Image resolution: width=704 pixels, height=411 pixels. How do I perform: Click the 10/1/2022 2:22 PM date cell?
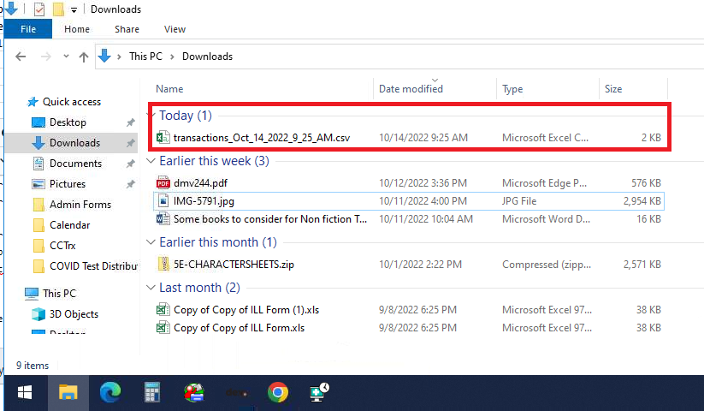coord(420,264)
